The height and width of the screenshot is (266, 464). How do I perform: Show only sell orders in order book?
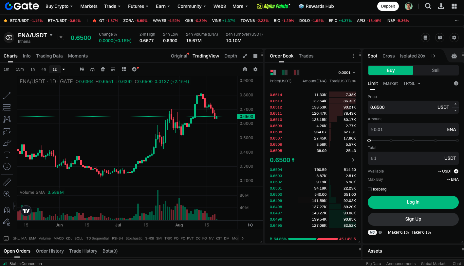click(297, 72)
